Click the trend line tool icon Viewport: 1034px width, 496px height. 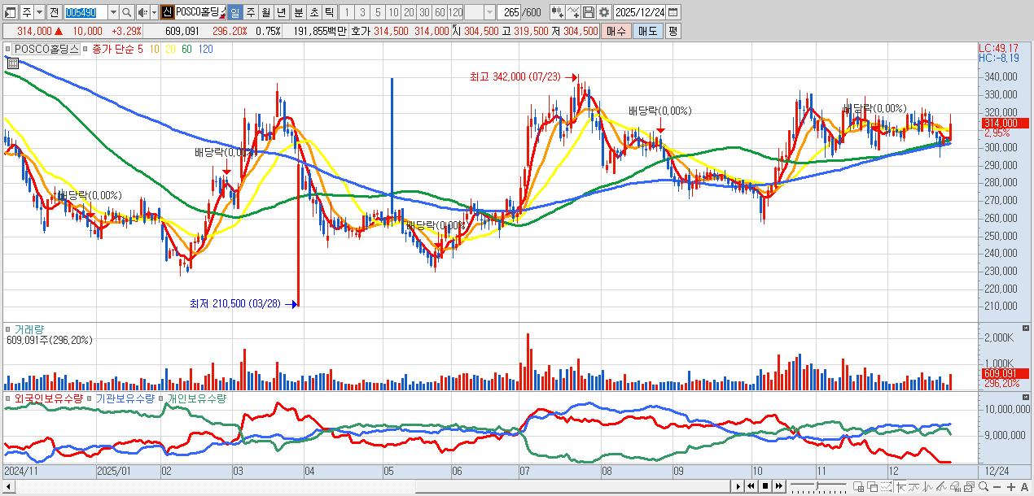[914, 486]
